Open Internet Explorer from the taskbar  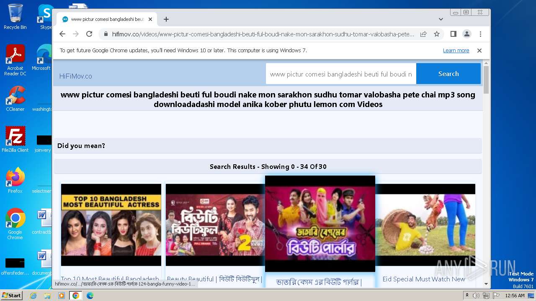pyautogui.click(x=33, y=296)
